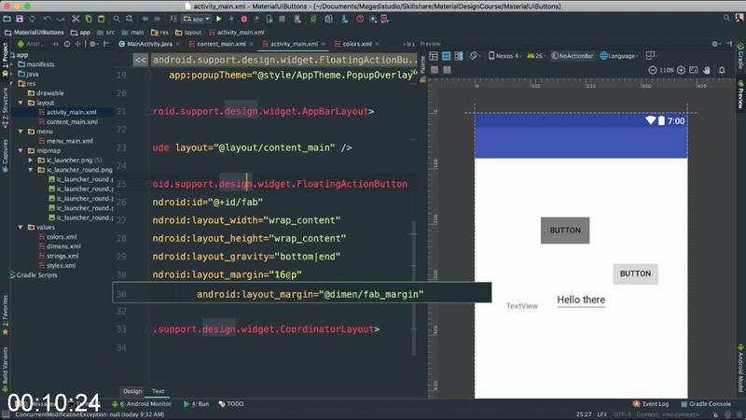Open dimens.xml in project tree
Screen dimensions: 746x420
[60, 246]
